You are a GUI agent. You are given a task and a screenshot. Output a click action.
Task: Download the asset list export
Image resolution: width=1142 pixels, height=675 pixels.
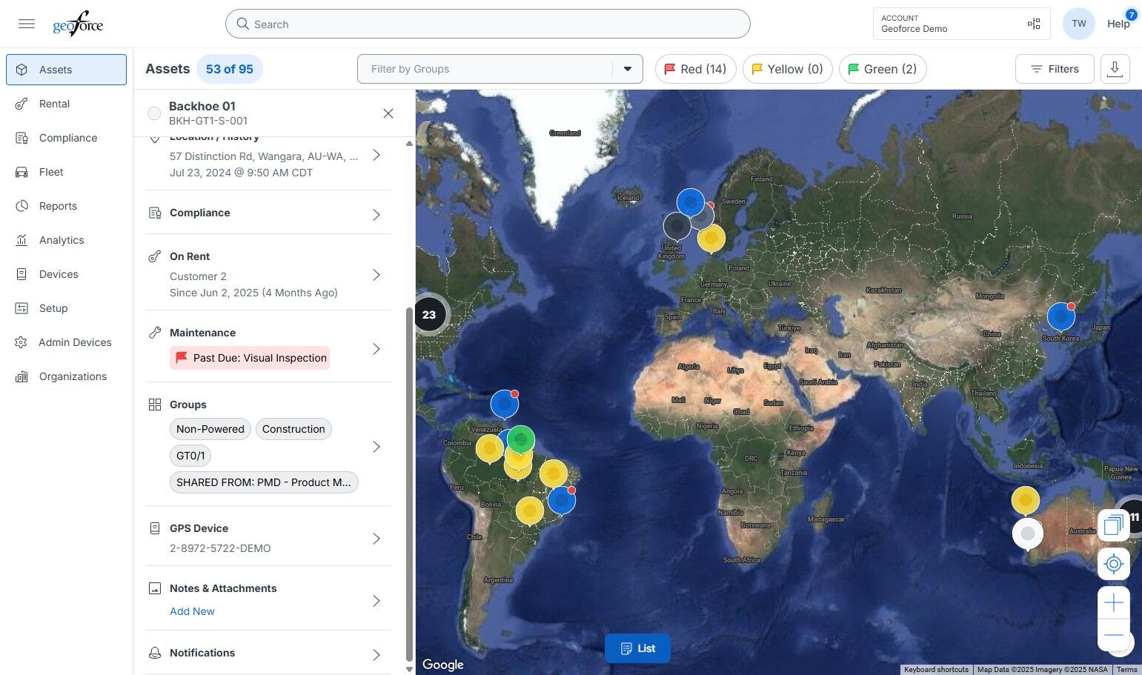pyautogui.click(x=1115, y=69)
